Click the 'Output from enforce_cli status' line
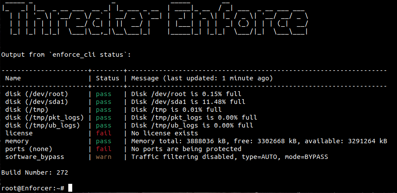 pyautogui.click(x=66, y=55)
